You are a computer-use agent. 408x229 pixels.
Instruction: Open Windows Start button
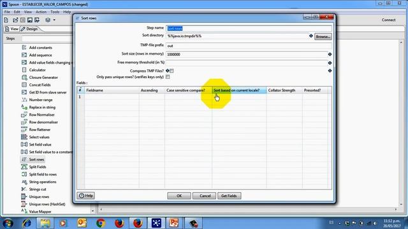[x=8, y=223]
